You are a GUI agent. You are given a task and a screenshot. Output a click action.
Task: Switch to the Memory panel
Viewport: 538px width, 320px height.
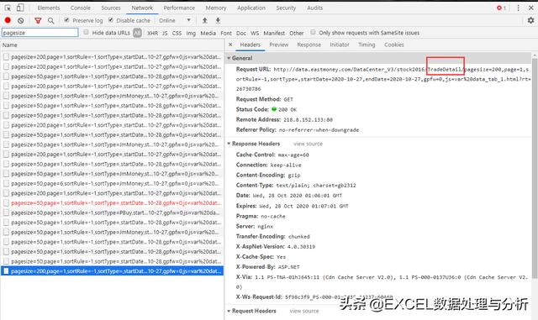point(216,8)
